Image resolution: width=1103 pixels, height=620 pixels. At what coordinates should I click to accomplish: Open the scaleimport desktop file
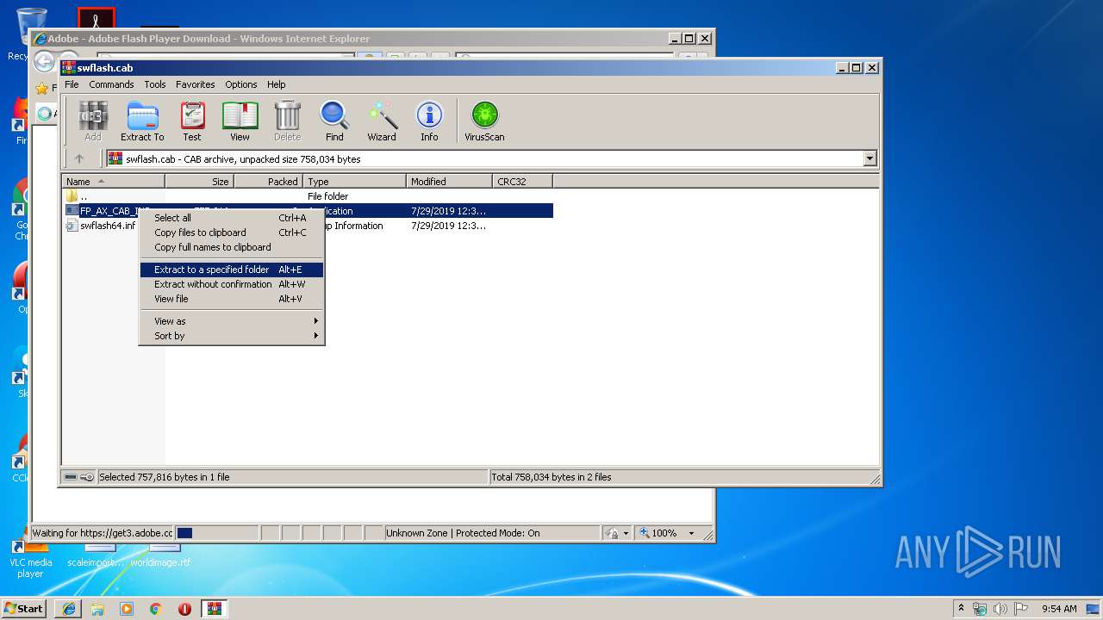(x=96, y=557)
